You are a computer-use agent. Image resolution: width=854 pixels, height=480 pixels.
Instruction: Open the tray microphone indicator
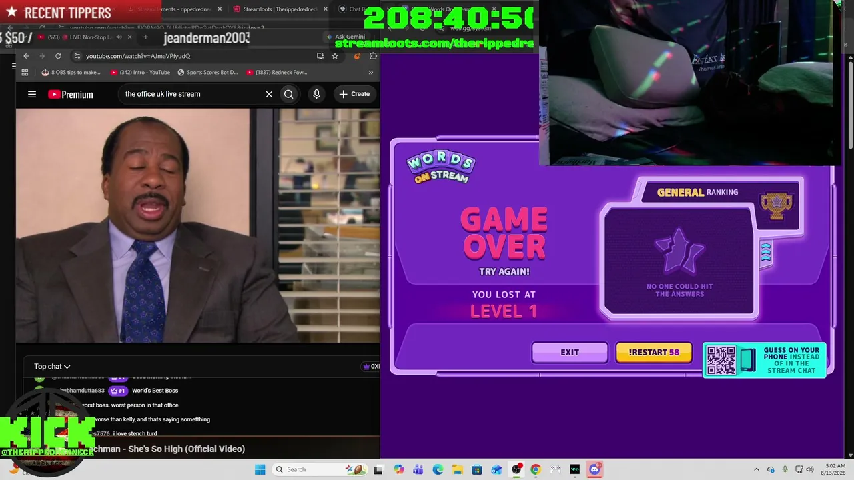point(785,469)
